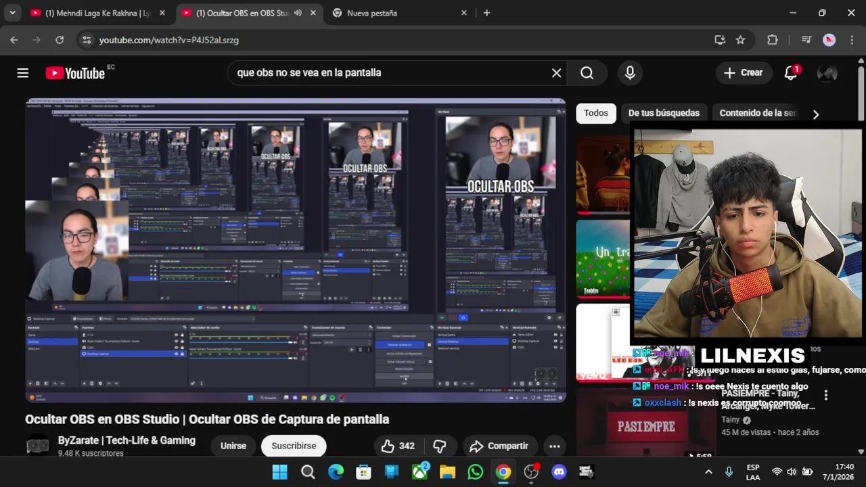The width and height of the screenshot is (866, 487).
Task: Bookmark this page with the star
Action: [x=740, y=40]
